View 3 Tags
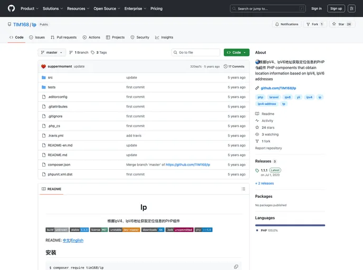Viewport: 363px width, 270px height. 99,53
